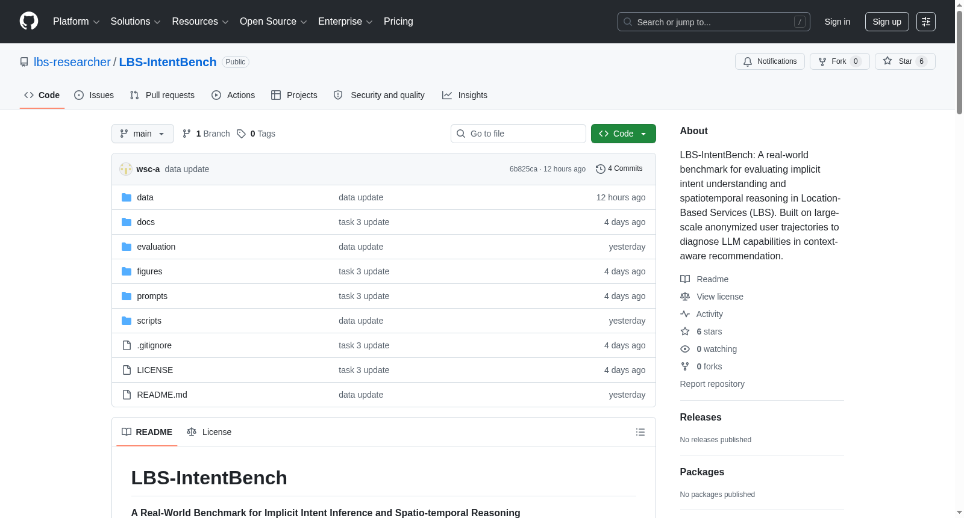Click the LICENSE file icon
The height and width of the screenshot is (518, 964).
coord(127,370)
